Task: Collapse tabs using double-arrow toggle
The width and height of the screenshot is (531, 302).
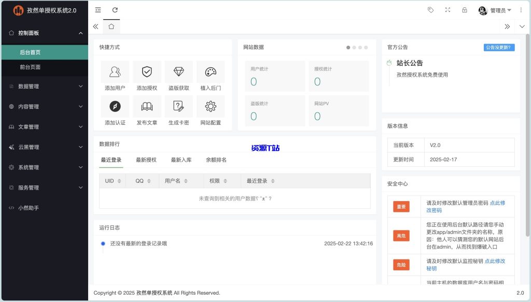Action: 95,26
